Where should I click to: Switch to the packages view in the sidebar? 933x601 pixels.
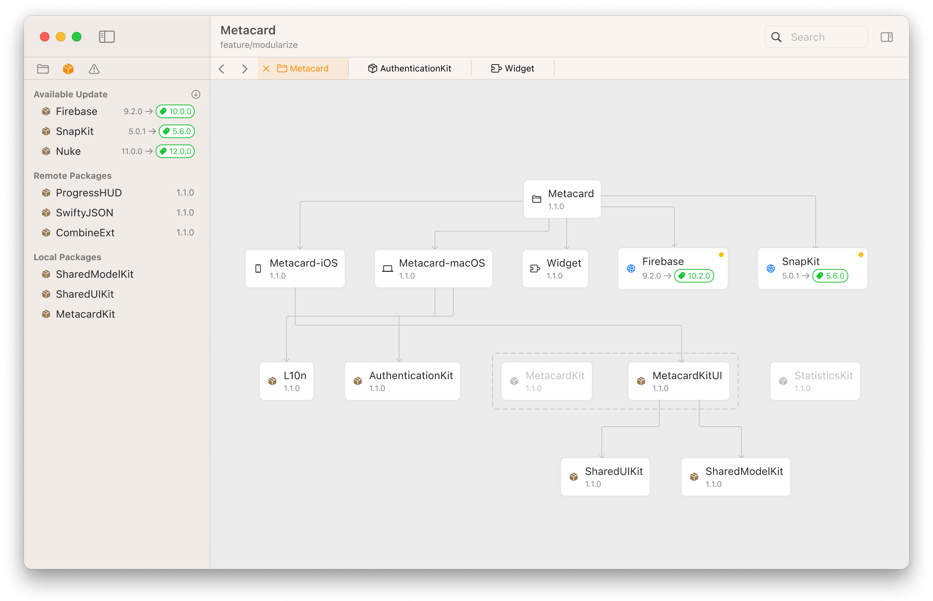click(x=68, y=69)
